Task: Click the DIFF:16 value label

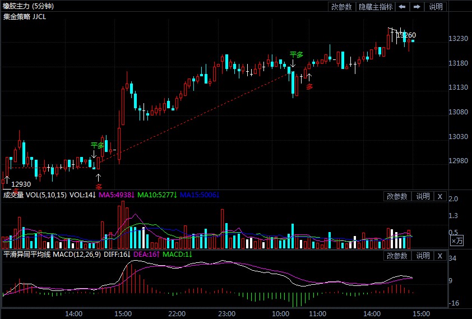Action: 117,255
